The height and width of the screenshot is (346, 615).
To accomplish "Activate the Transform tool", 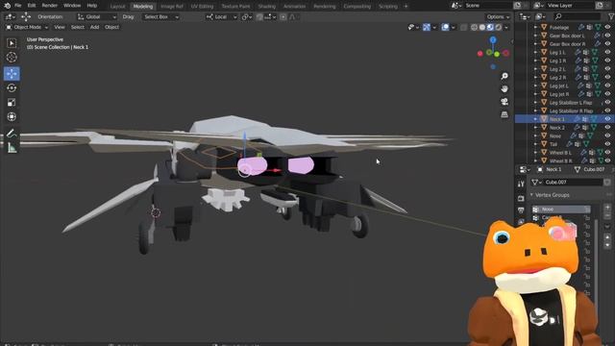I will click(x=12, y=117).
